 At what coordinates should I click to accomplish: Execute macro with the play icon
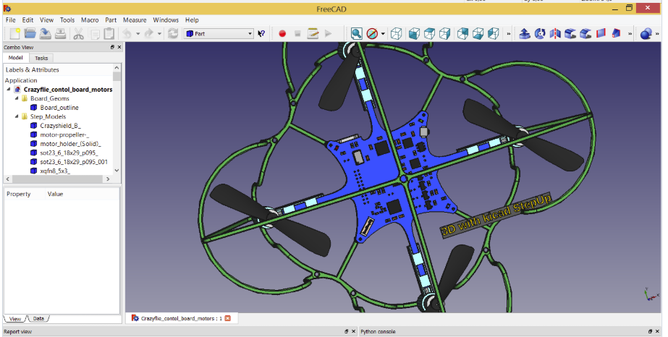[x=328, y=33]
